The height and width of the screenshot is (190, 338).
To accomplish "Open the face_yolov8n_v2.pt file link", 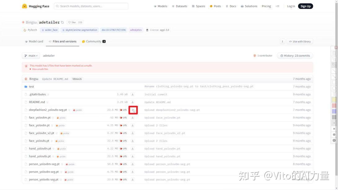I will [x=42, y=133].
